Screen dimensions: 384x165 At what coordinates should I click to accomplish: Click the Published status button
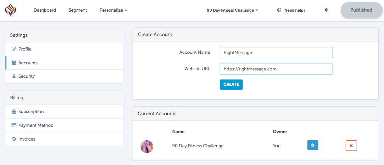point(361,10)
